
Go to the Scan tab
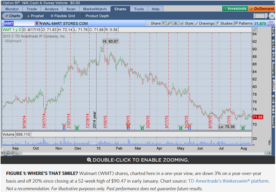click(71, 9)
